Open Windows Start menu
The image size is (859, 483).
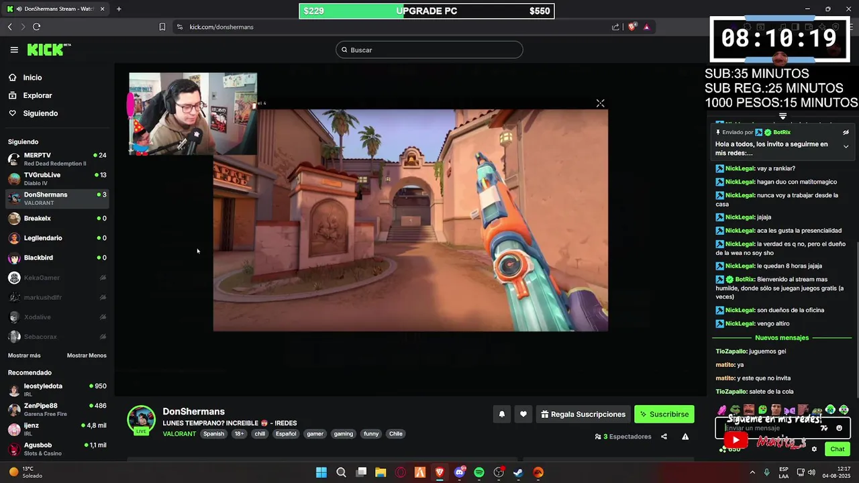tap(321, 472)
